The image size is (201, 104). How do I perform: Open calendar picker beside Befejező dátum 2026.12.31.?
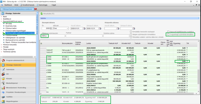101,29
